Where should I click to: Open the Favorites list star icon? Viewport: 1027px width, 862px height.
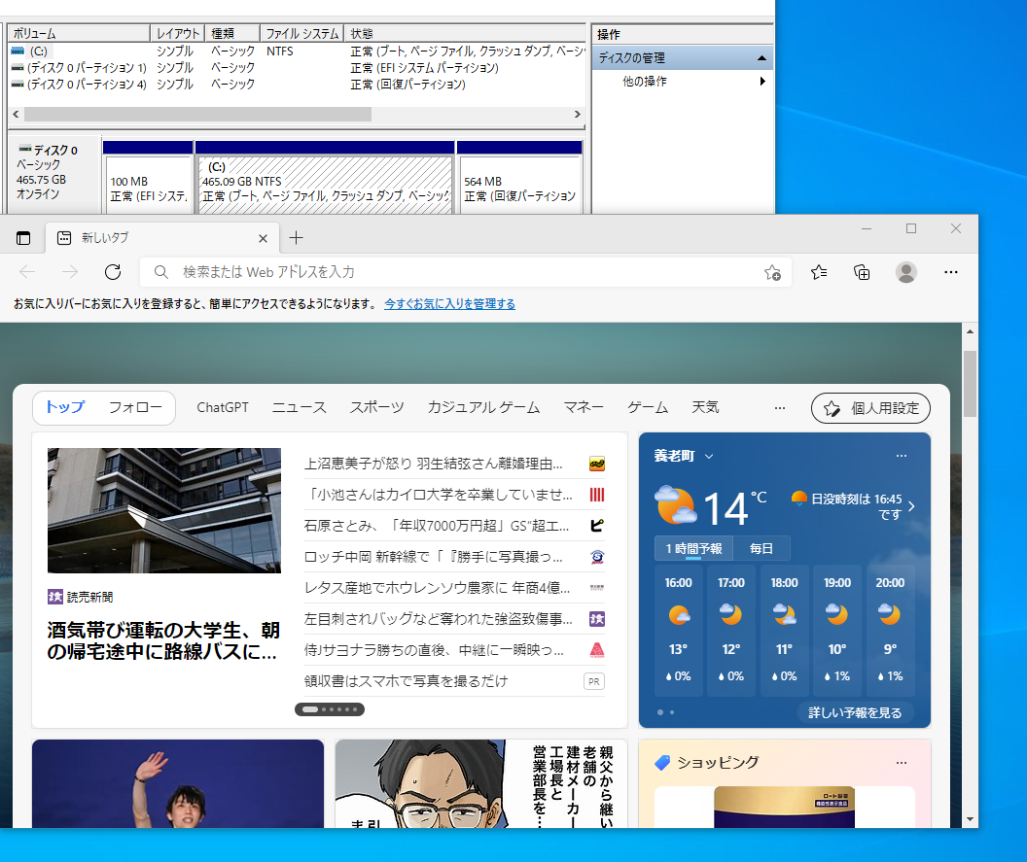coord(818,272)
